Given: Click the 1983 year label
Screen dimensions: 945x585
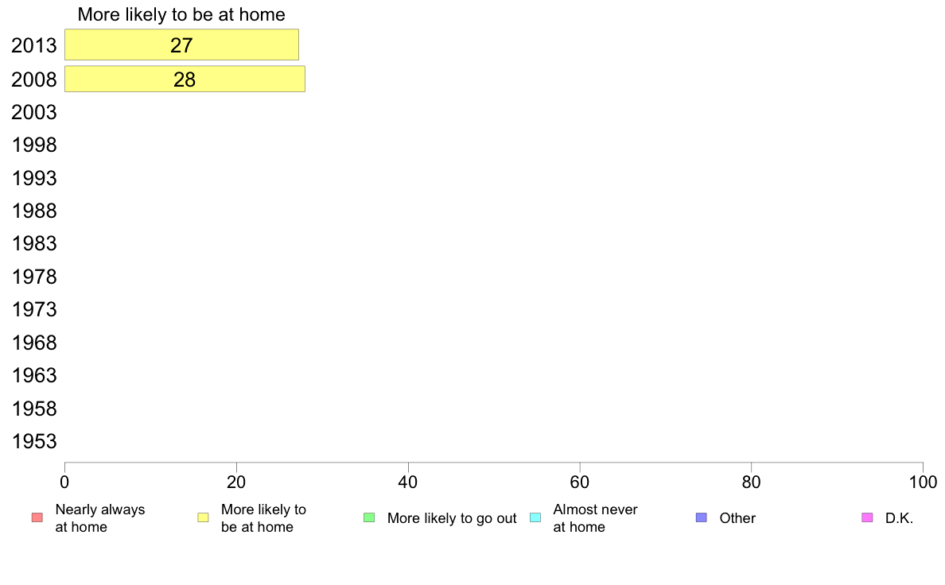Looking at the screenshot, I should coord(33,244).
